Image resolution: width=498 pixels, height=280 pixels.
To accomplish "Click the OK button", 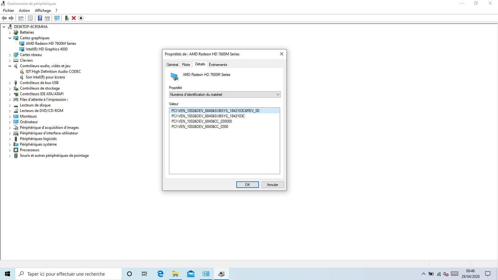I will [x=247, y=185].
